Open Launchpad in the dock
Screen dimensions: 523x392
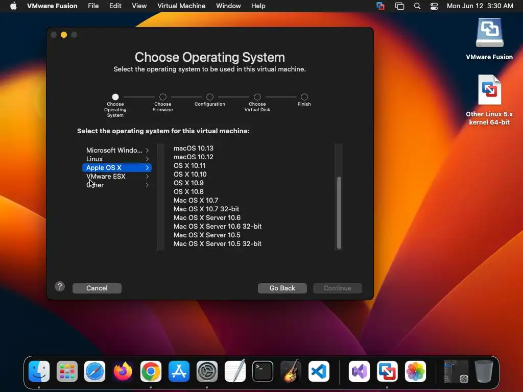[x=67, y=371]
